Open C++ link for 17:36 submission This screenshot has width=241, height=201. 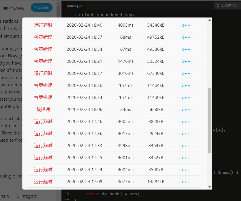click(x=186, y=134)
